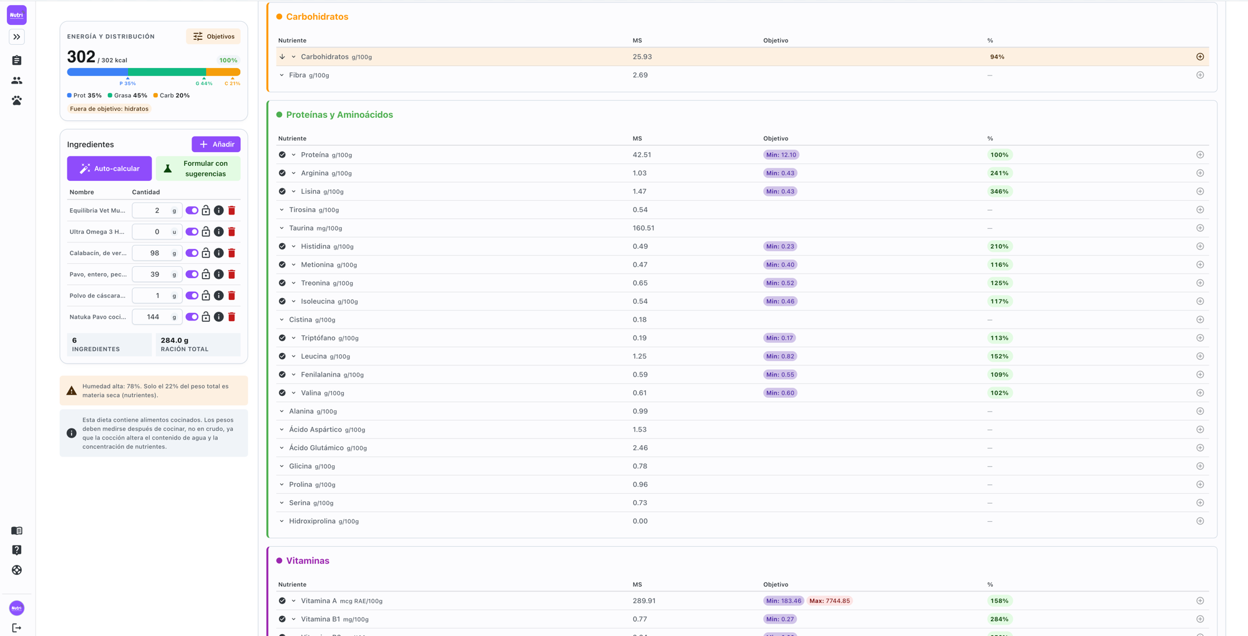Show info for Ultra Omega 3 H... ingredient
The width and height of the screenshot is (1248, 636).
click(218, 232)
